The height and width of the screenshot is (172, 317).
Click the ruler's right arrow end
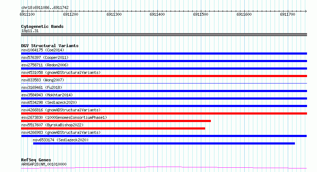click(306, 11)
